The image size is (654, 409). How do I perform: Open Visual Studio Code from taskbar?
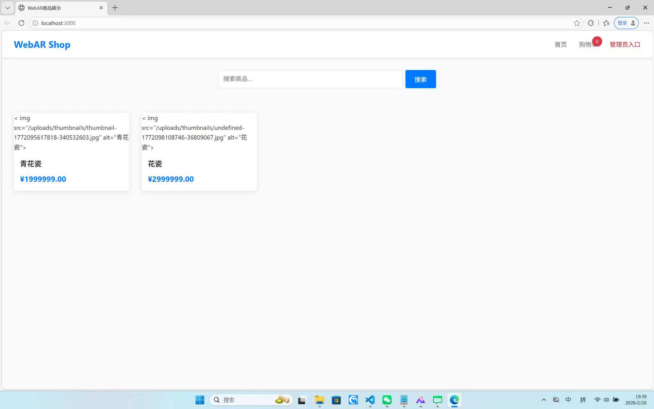tap(370, 400)
